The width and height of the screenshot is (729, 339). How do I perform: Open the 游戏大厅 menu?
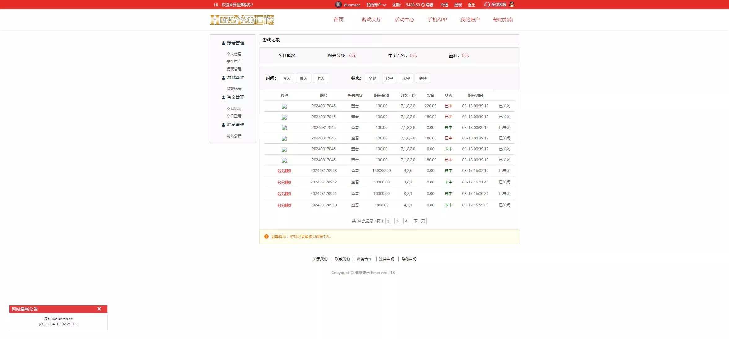tap(371, 20)
